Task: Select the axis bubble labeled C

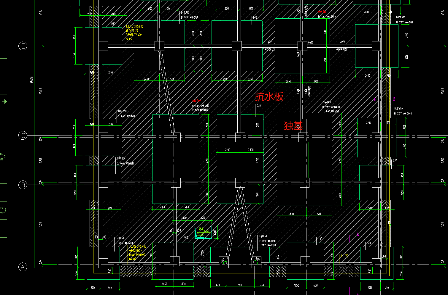Action: pyautogui.click(x=23, y=136)
